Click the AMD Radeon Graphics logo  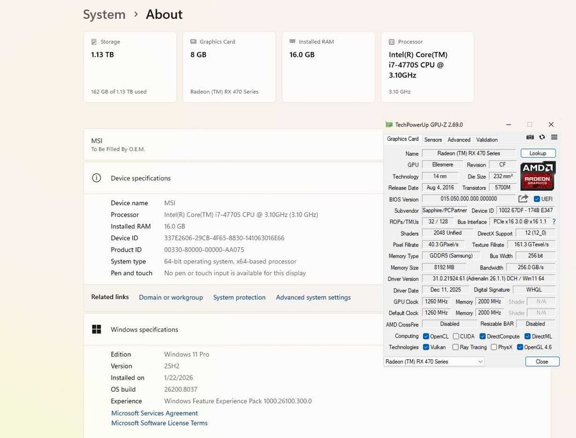tap(538, 176)
